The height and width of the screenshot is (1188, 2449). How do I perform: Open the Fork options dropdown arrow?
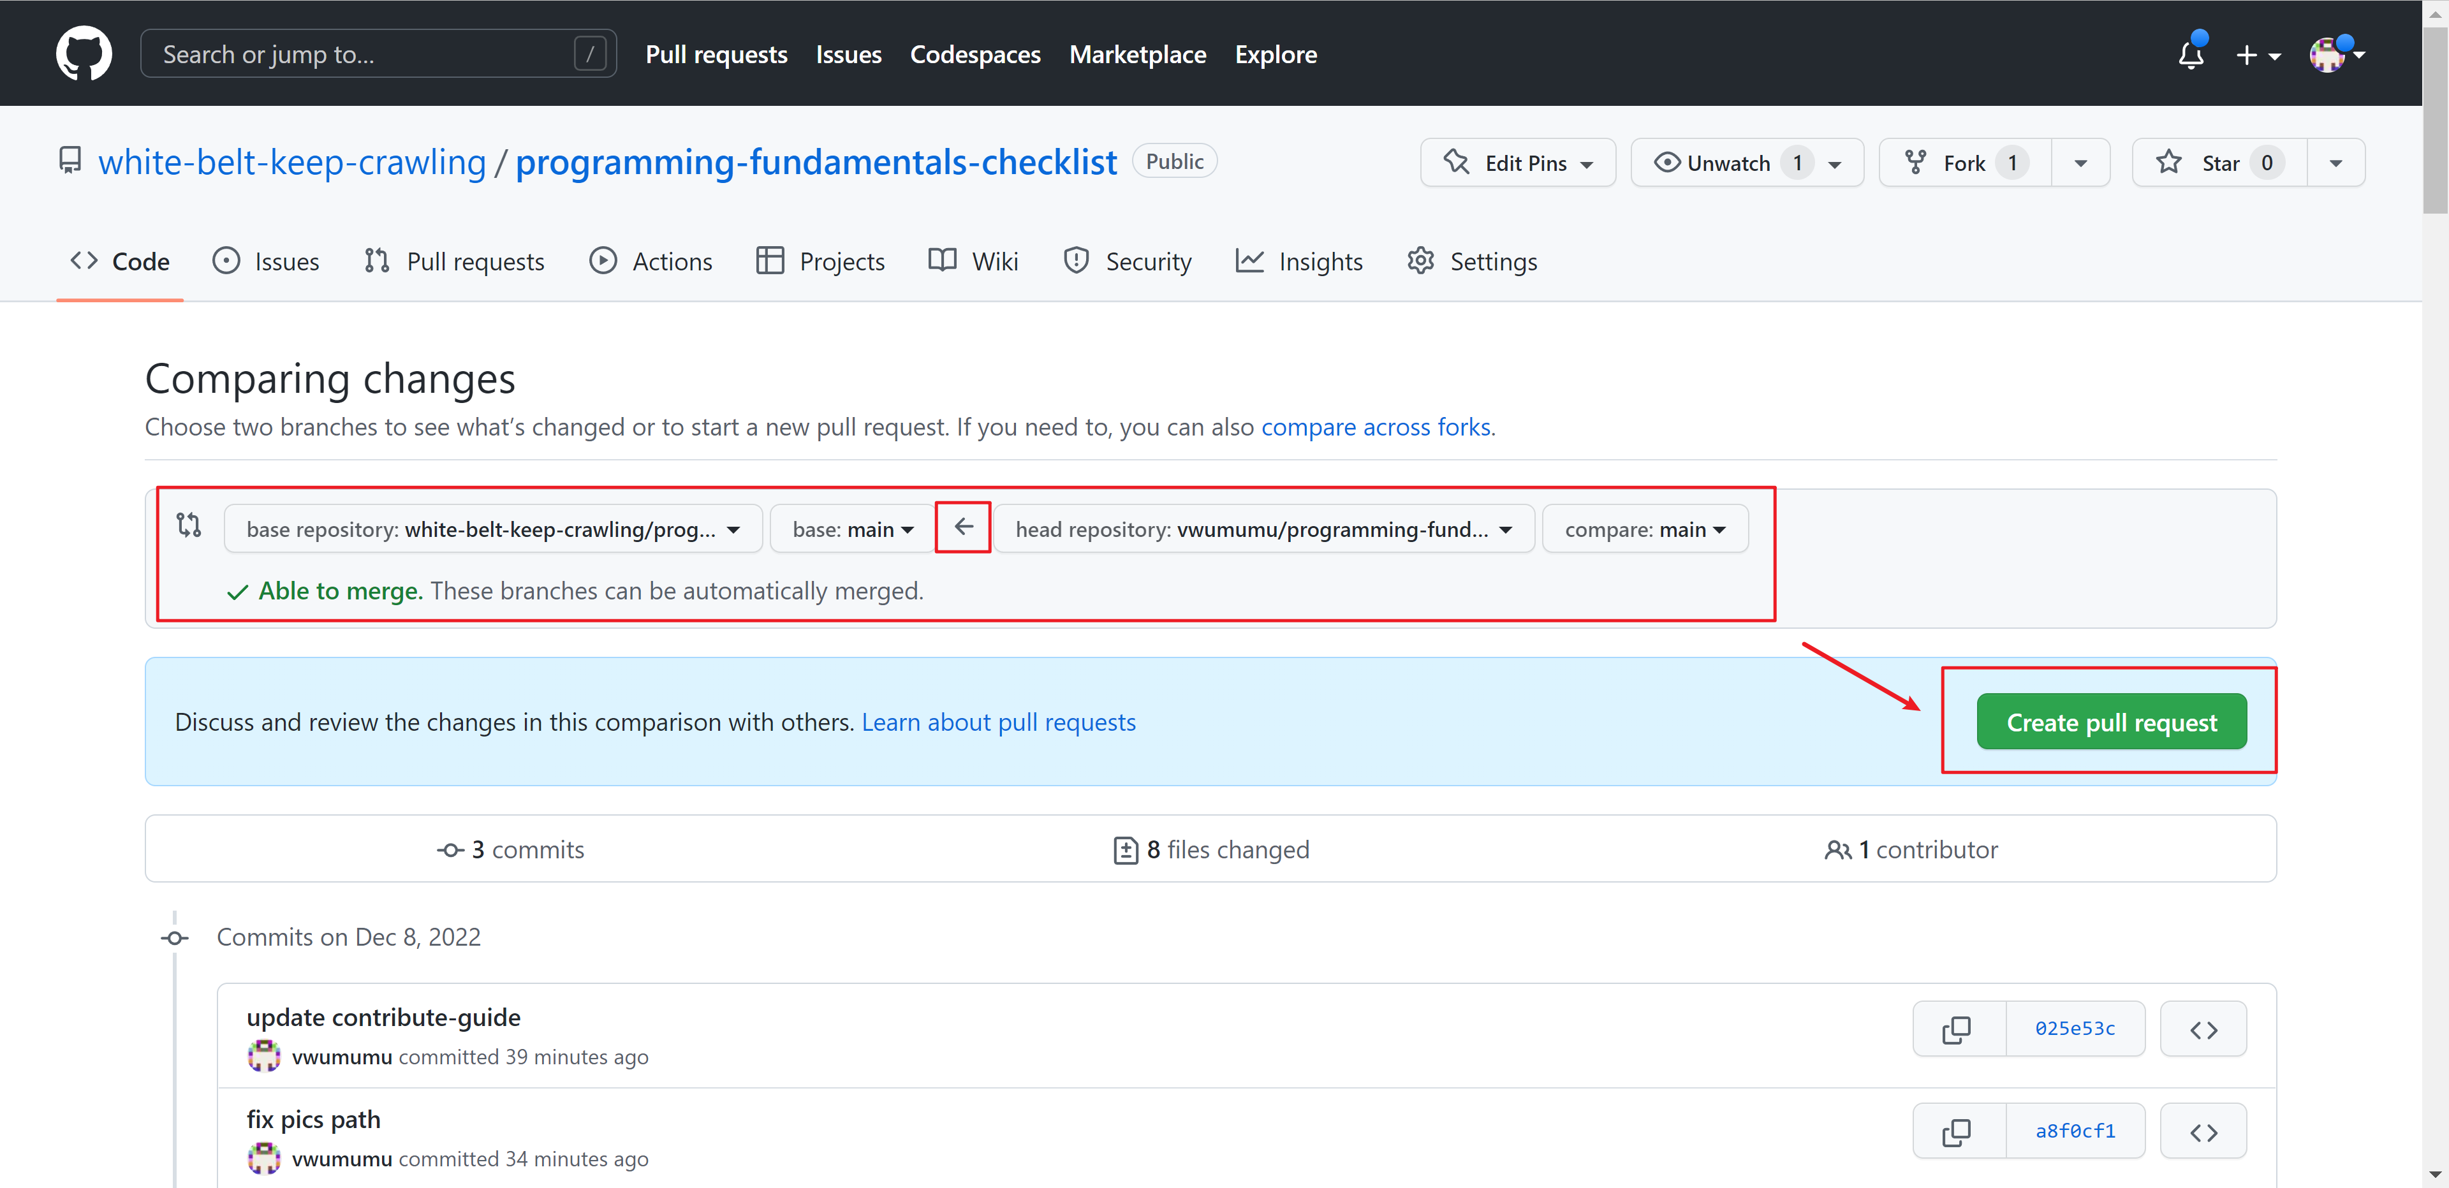pyautogui.click(x=2080, y=163)
